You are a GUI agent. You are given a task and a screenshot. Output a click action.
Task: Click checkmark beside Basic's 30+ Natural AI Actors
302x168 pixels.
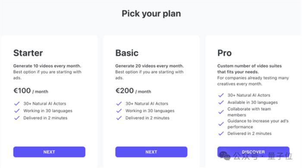119,104
